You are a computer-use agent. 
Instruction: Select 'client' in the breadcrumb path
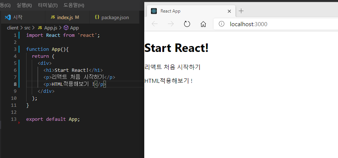13,28
